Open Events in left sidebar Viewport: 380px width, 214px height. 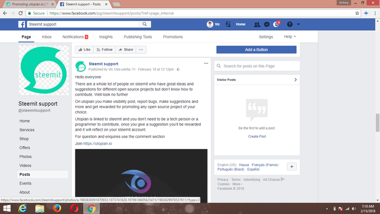(x=25, y=184)
